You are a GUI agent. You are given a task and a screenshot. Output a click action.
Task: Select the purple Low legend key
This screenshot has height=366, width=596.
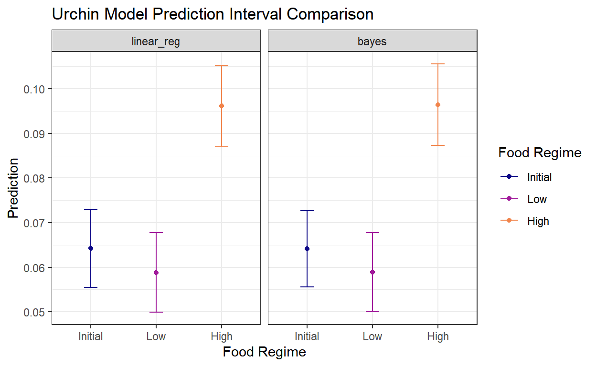point(509,199)
